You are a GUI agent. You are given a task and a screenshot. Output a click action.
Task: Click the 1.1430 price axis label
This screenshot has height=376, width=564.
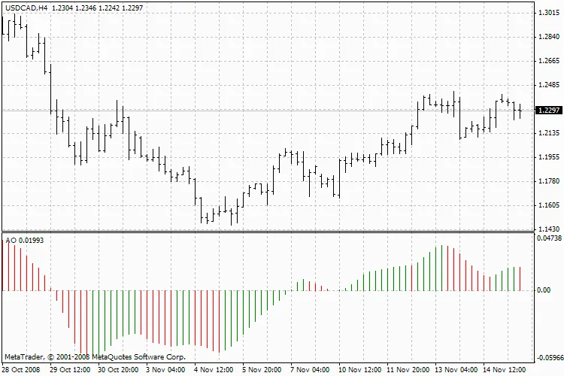pos(548,229)
